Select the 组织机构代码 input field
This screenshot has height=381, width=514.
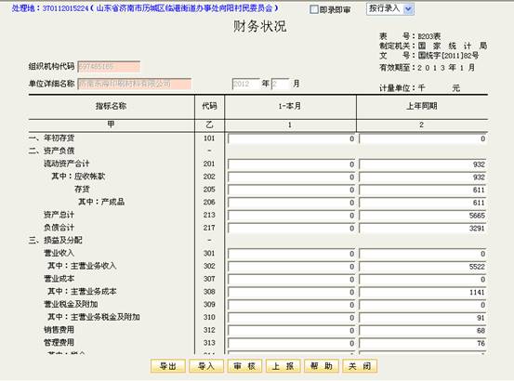click(x=109, y=67)
